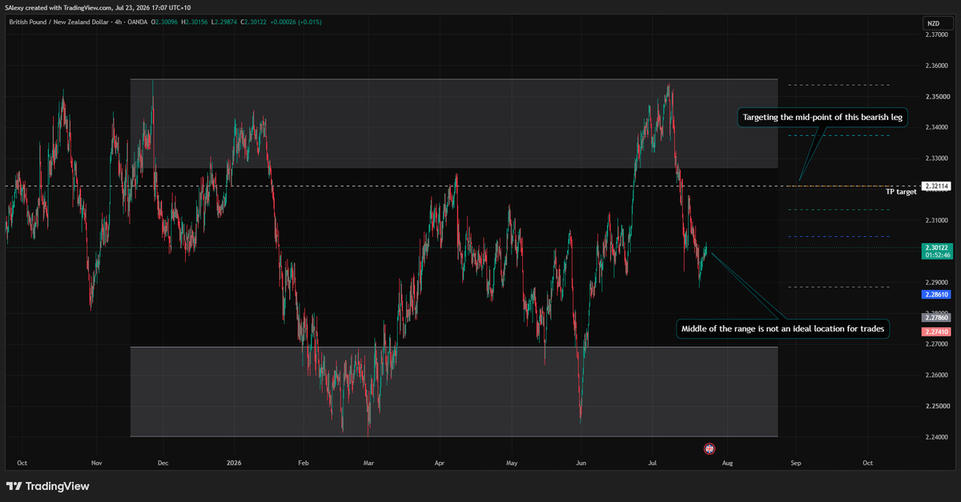Click the 'Targeting the mid-point of this bearish leg' callout
Screen dimensions: 961x502
click(824, 118)
